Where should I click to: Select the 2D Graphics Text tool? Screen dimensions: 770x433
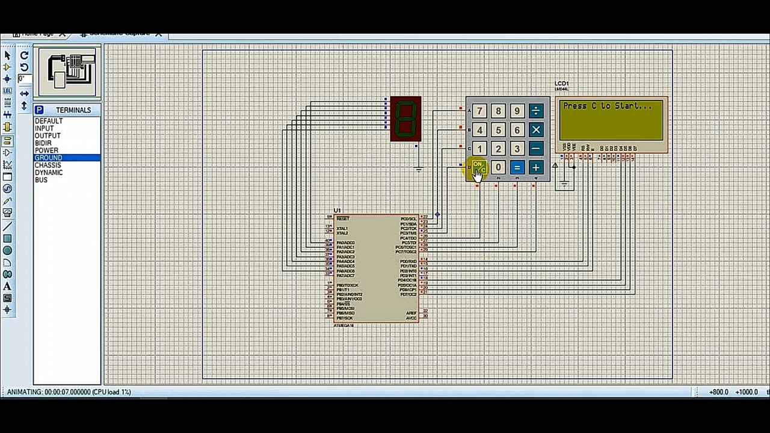click(x=7, y=286)
